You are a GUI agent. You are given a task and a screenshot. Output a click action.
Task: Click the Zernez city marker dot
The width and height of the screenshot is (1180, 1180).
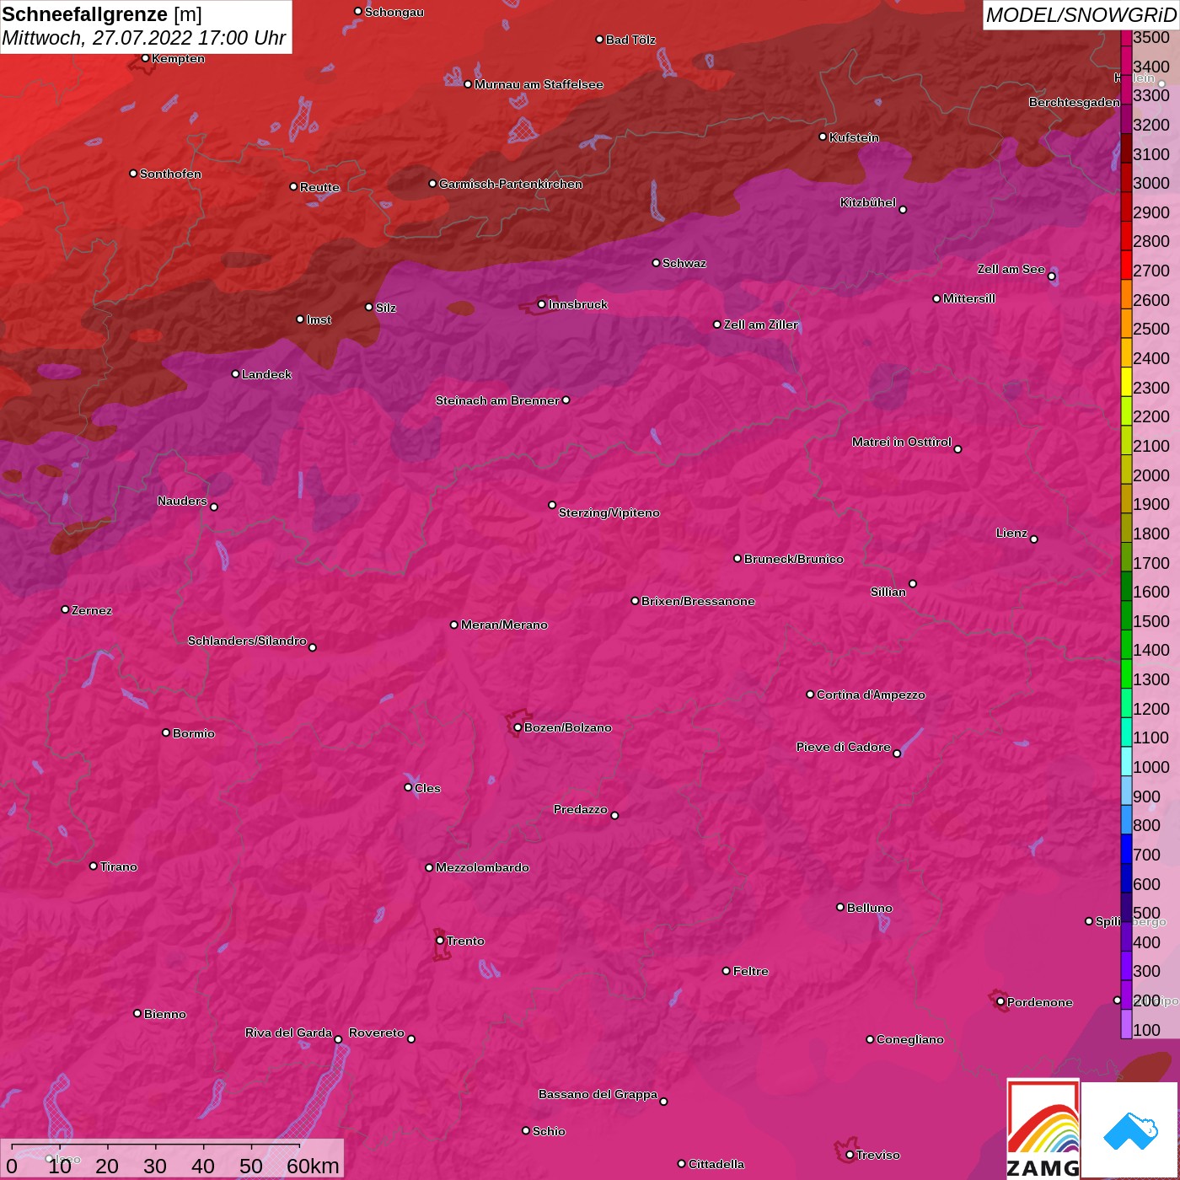pyautogui.click(x=65, y=609)
